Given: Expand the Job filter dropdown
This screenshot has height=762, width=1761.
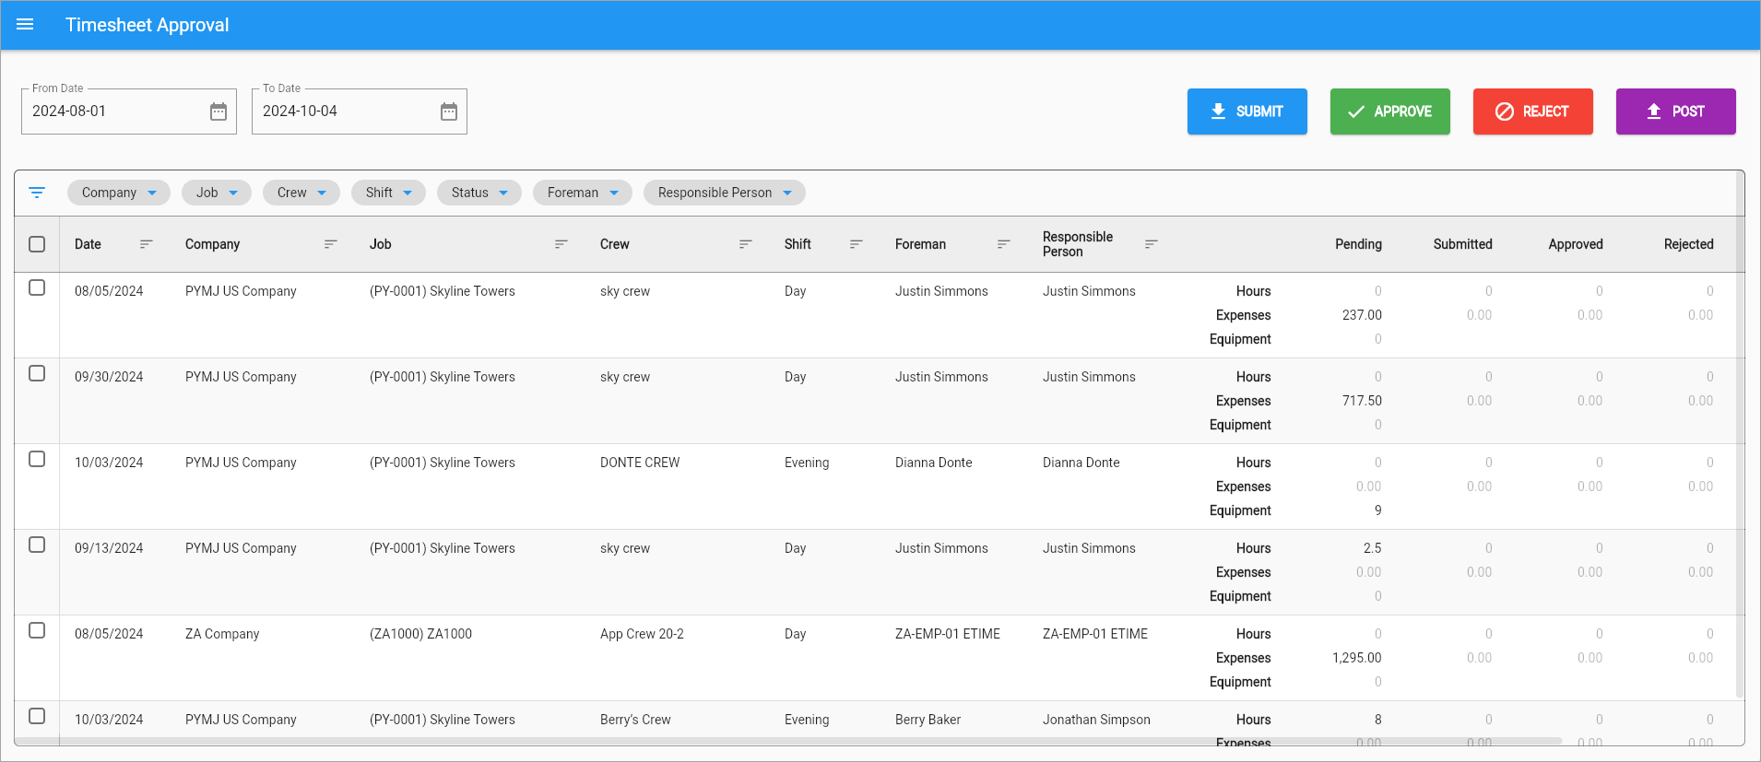Looking at the screenshot, I should 217,193.
